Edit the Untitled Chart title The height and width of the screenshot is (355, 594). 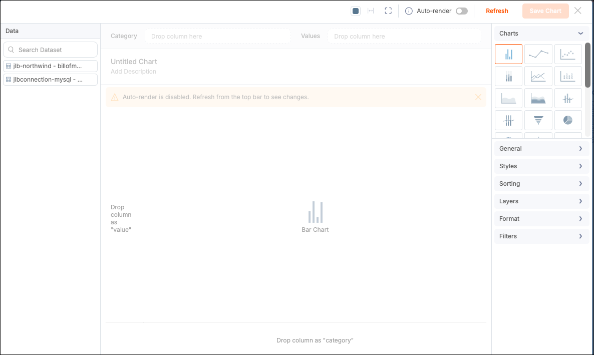tap(134, 62)
